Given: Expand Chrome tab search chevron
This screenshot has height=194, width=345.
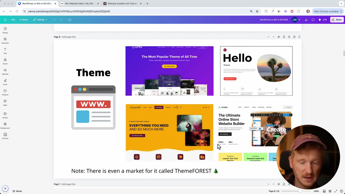Looking at the screenshot, I should (x=341, y=4).
